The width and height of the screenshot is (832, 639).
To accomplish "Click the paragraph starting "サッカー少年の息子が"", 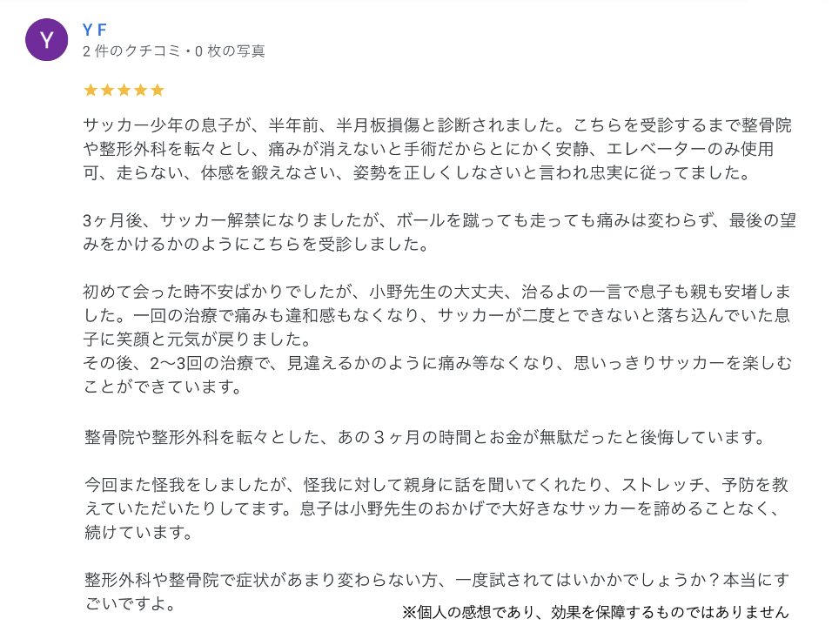I will (437, 149).
